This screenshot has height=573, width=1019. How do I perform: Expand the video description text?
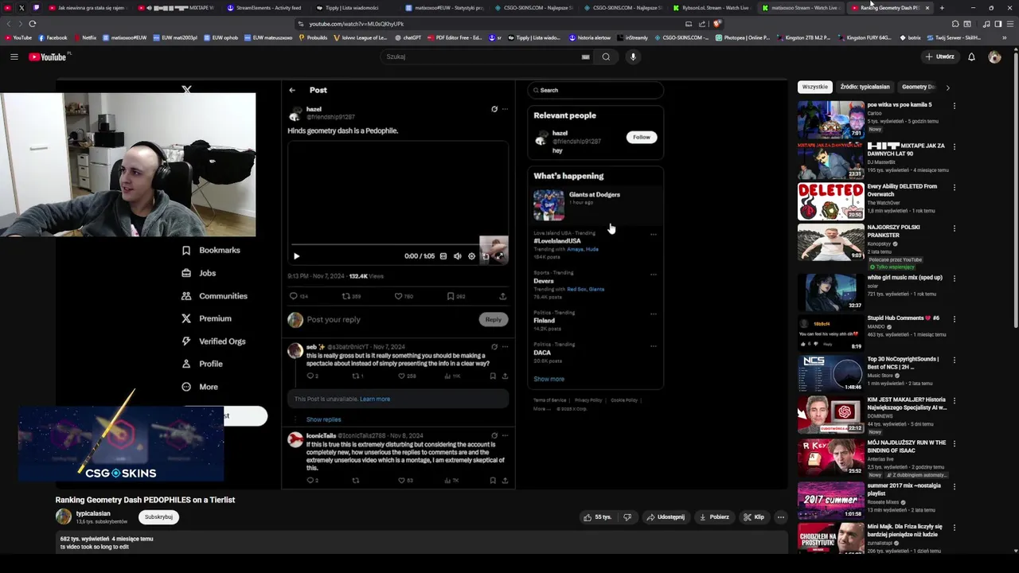422,543
